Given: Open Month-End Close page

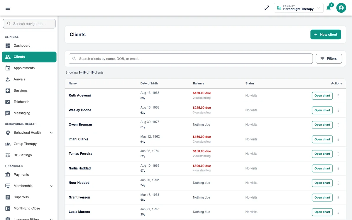Looking at the screenshot, I should point(29,208).
